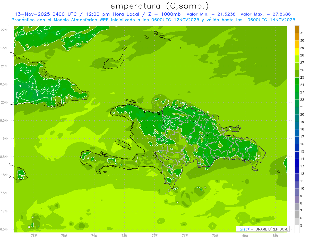The height and width of the screenshot is (239, 309).
Task: Select the '19N' latitude label
Action: (4, 138)
